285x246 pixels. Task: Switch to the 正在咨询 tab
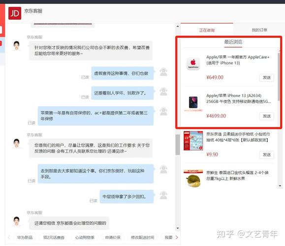[207, 30]
